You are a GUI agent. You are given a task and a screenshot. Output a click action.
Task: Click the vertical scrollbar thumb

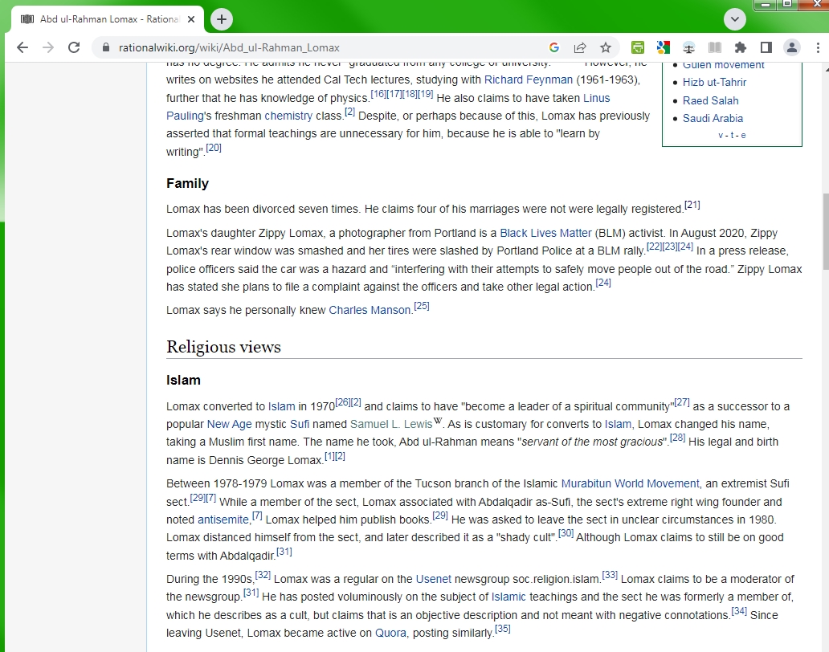pyautogui.click(x=825, y=231)
